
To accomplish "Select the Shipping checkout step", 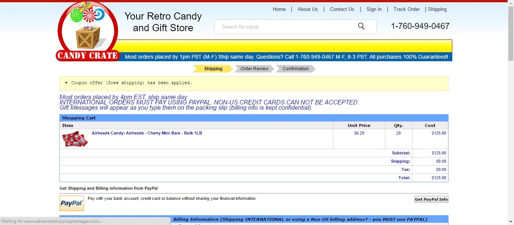I will point(213,69).
